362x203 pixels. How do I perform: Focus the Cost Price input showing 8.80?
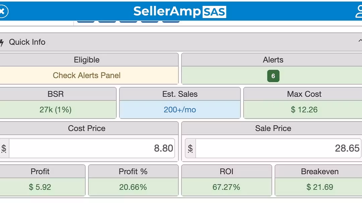(92, 148)
